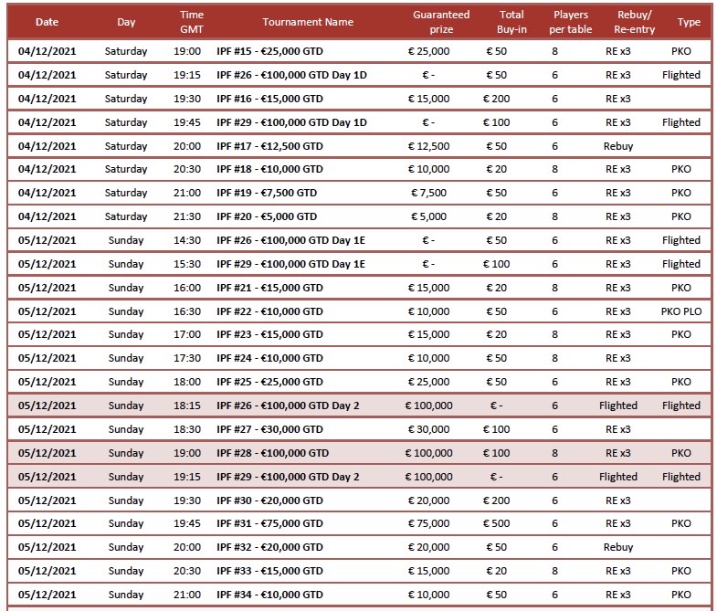717x611 pixels.
Task: Click the 21:30 Saturday time cell
Action: tap(187, 216)
